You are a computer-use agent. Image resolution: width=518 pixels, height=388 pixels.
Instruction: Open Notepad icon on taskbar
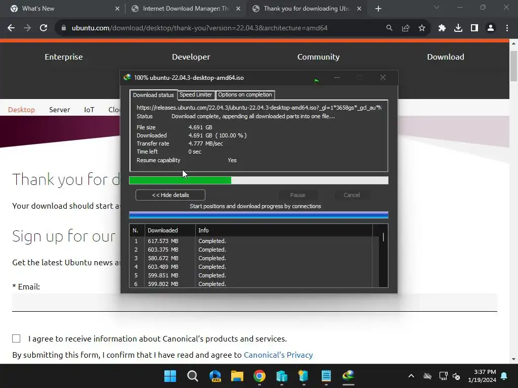point(326,376)
